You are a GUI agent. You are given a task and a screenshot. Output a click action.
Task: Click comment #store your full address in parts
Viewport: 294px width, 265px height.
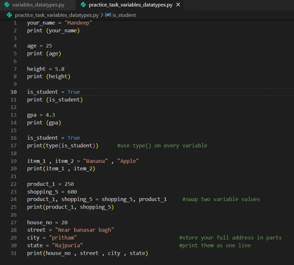click(230, 238)
